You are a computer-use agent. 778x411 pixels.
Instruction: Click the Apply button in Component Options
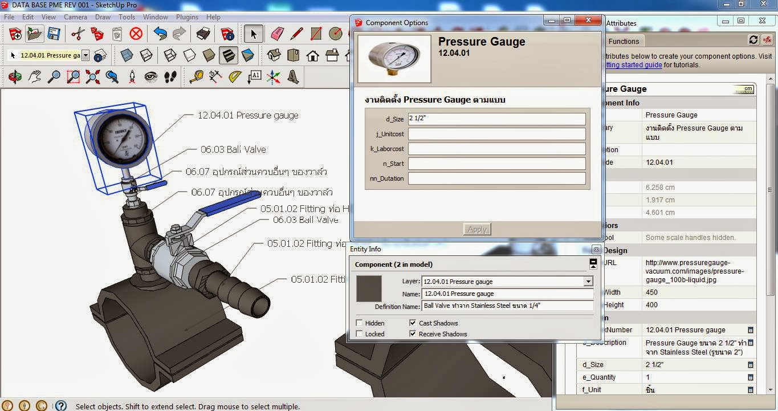(477, 229)
